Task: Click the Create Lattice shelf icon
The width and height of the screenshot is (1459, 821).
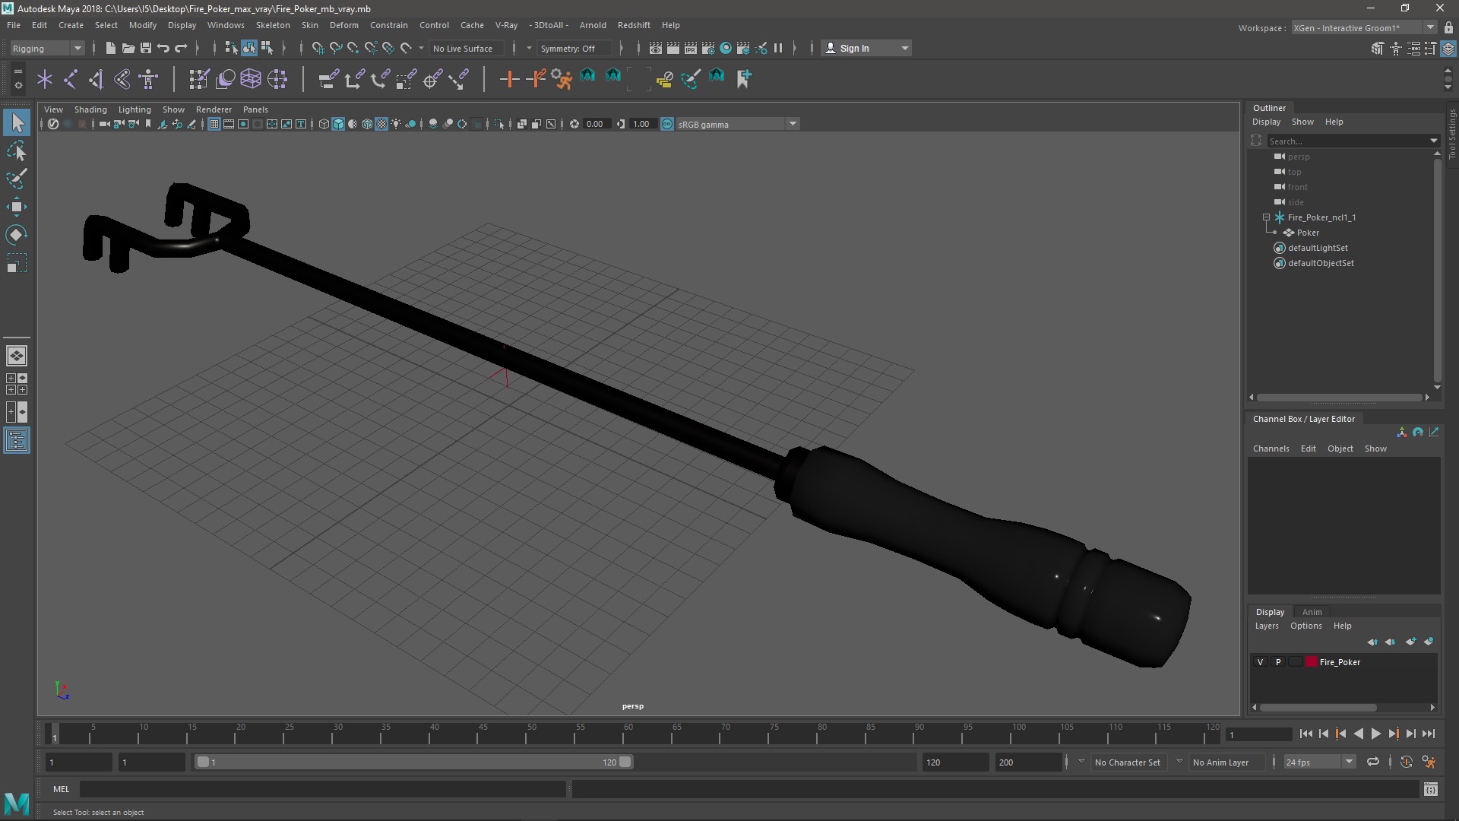Action: (251, 79)
